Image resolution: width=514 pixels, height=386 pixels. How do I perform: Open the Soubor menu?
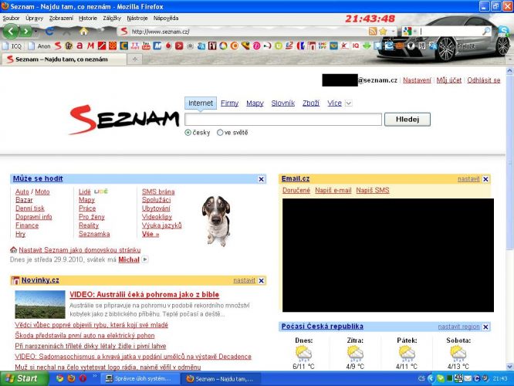tap(11, 19)
